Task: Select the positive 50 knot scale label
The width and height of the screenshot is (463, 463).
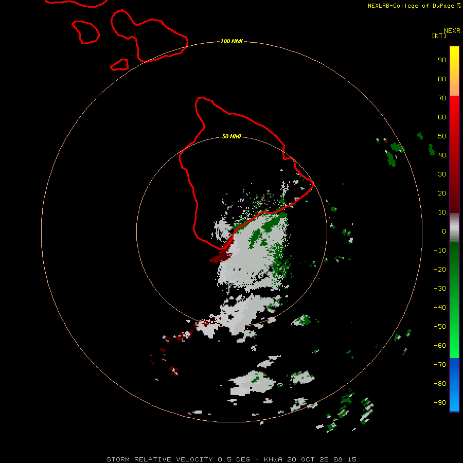Action: (442, 136)
